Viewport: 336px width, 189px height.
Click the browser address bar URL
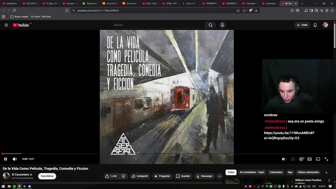(x=98, y=10)
